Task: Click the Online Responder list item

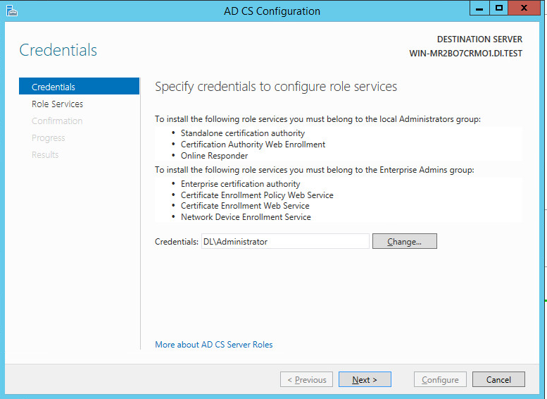Action: (x=214, y=156)
